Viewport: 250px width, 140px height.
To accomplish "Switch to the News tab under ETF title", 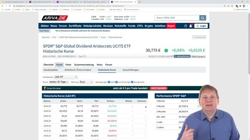I will [x=100, y=65].
